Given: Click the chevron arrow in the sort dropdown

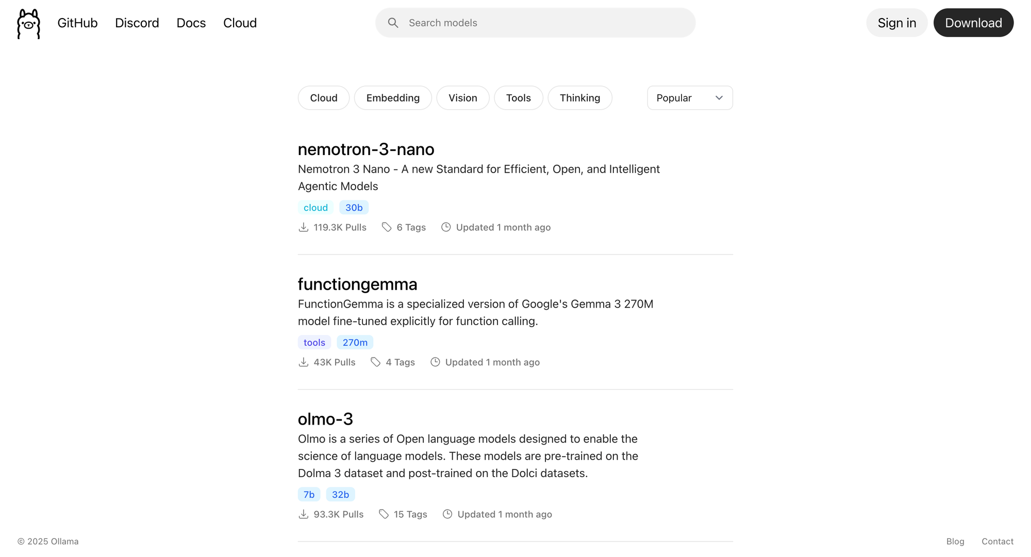Looking at the screenshot, I should pyautogui.click(x=719, y=98).
